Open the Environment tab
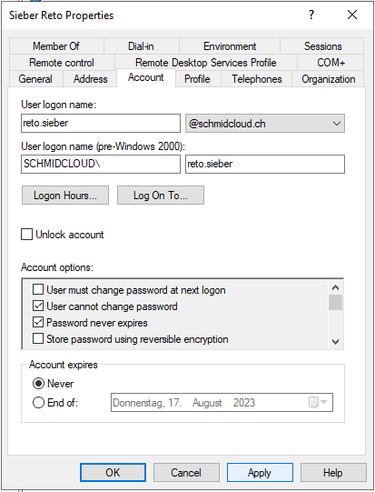Image resolution: width=375 pixels, height=492 pixels. [230, 46]
